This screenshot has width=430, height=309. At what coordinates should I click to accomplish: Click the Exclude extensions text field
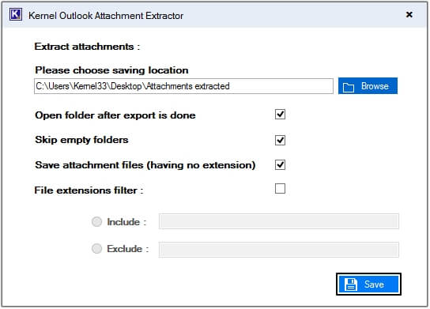(278, 250)
